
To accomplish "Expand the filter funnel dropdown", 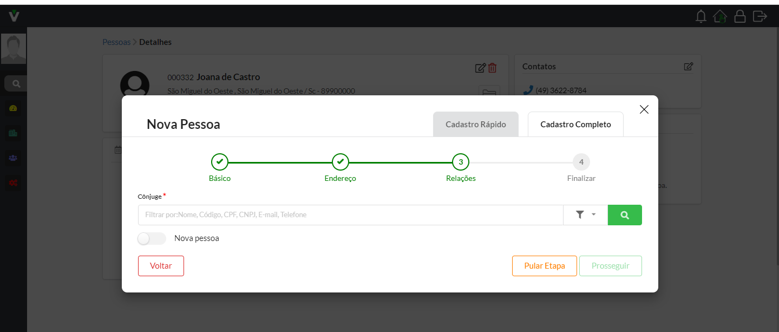I will tap(585, 215).
